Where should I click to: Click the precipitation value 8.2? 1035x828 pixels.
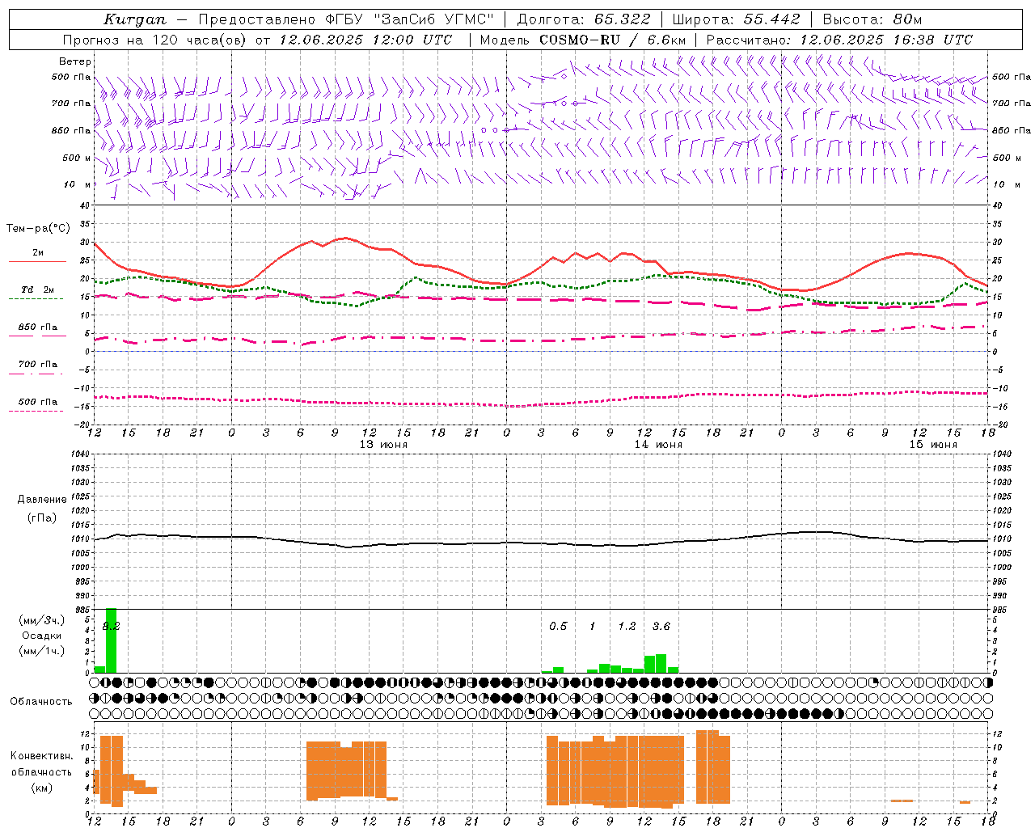point(112,626)
